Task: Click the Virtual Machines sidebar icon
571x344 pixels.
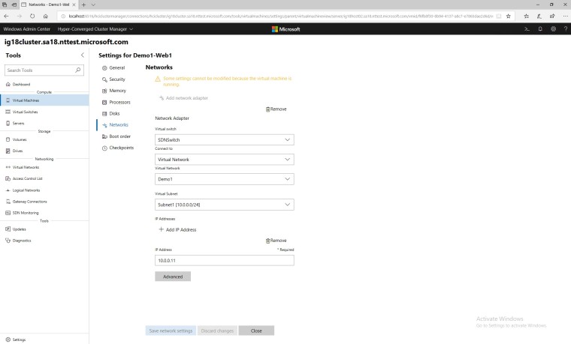Action: coord(8,100)
